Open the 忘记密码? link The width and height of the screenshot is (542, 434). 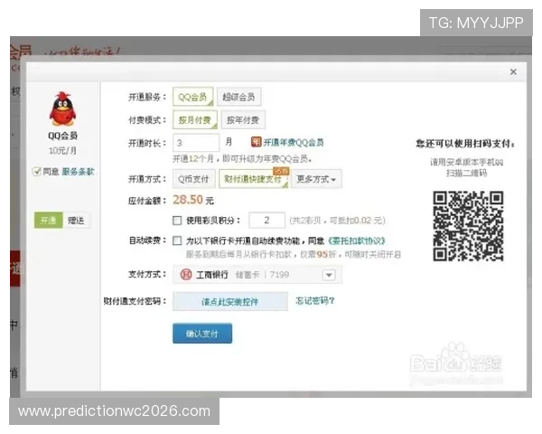coord(315,301)
